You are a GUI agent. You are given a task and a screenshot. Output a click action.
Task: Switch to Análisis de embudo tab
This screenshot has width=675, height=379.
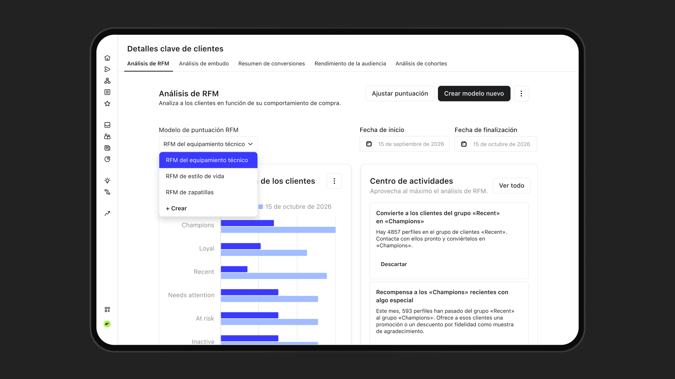pos(204,64)
